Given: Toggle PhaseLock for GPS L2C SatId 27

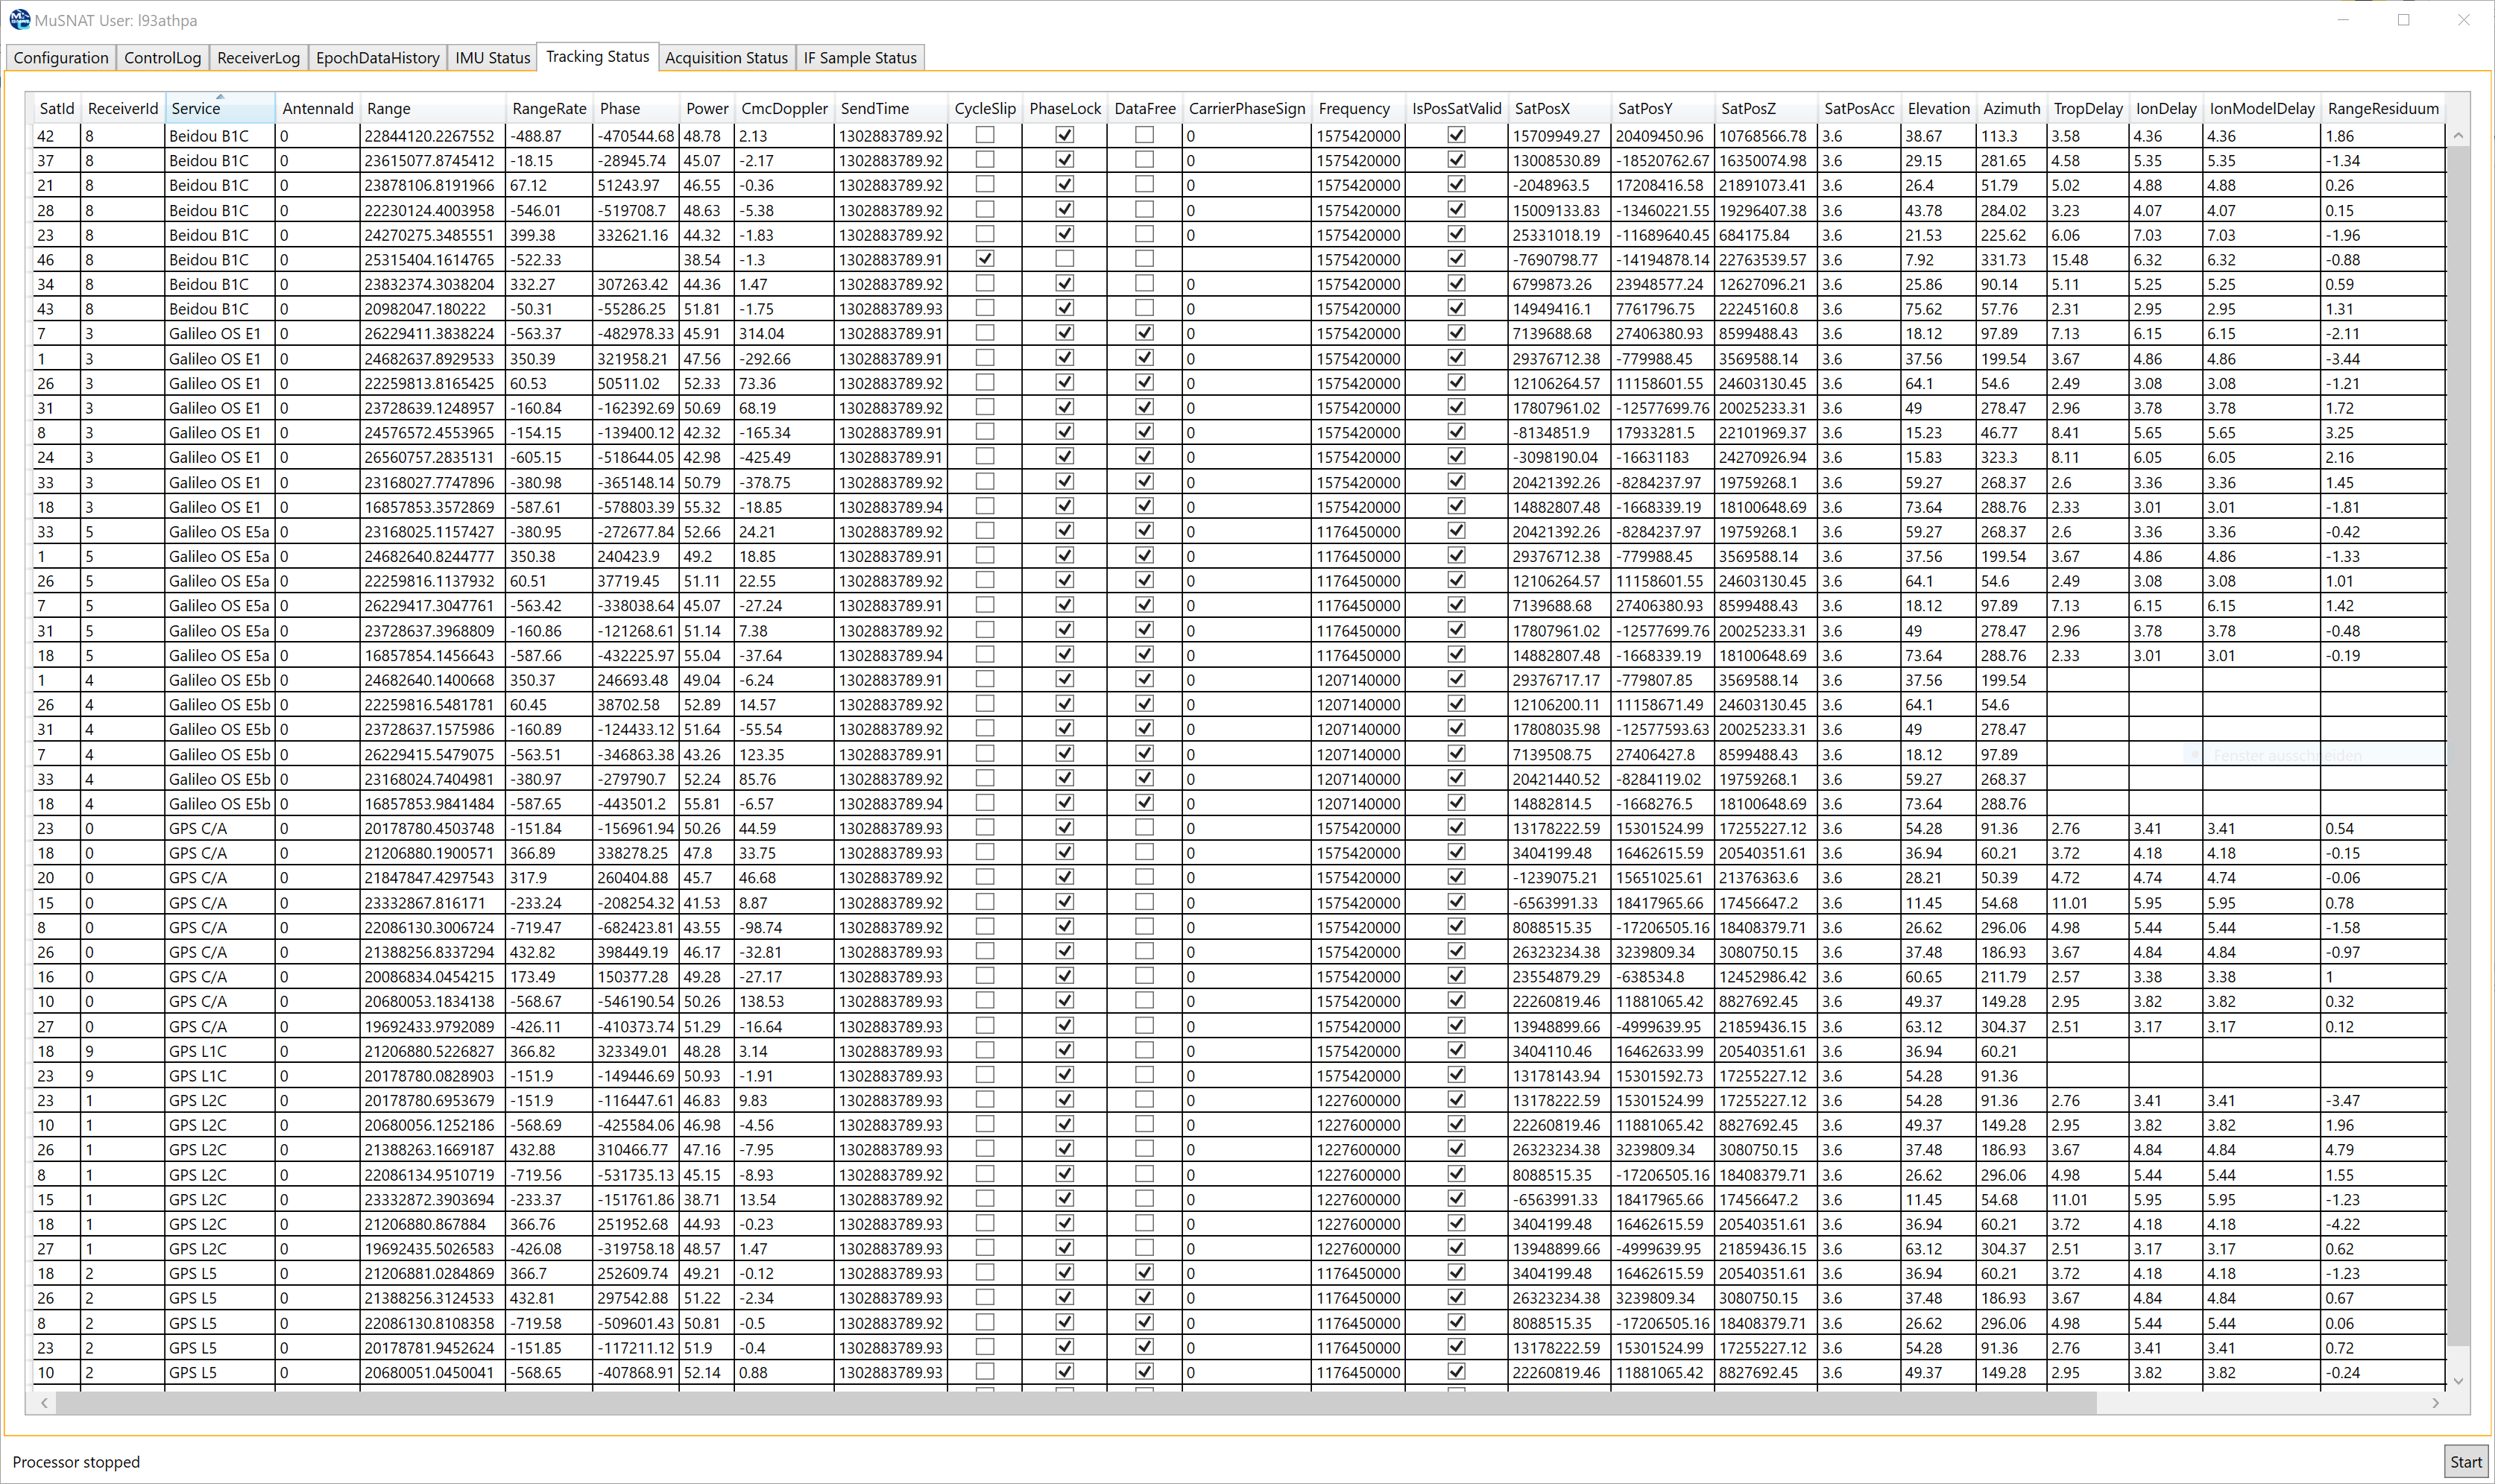Looking at the screenshot, I should tap(1065, 1247).
